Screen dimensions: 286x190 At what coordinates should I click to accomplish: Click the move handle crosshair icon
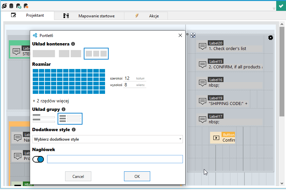pos(193,35)
